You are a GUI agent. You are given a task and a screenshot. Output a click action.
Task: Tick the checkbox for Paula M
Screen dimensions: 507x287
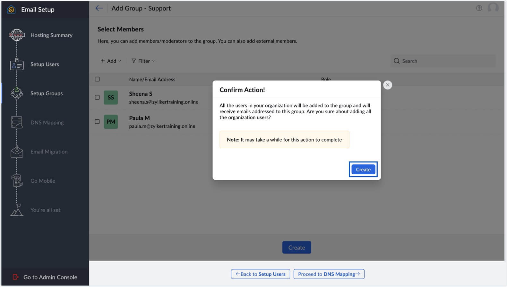[x=97, y=122]
